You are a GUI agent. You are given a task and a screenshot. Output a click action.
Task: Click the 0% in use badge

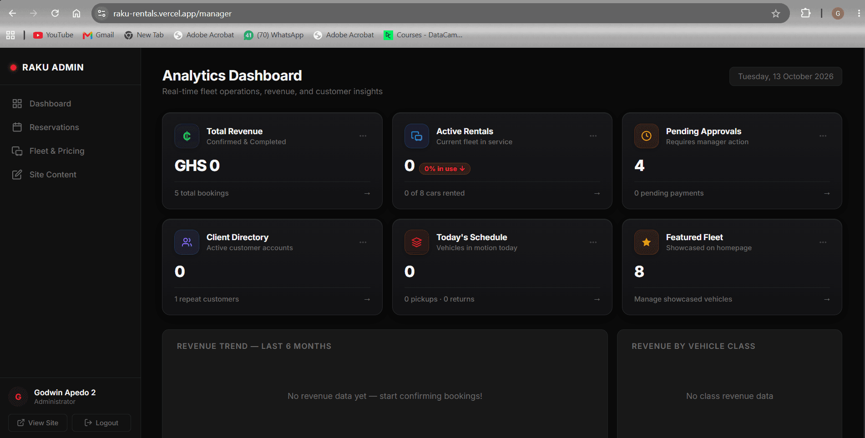point(445,169)
